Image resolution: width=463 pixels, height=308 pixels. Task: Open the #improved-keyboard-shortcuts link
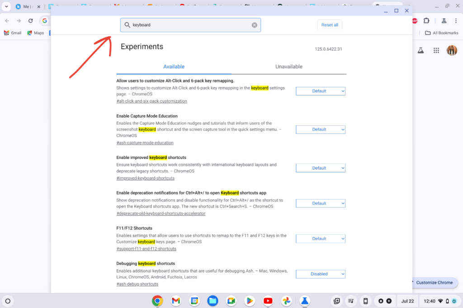tap(145, 178)
